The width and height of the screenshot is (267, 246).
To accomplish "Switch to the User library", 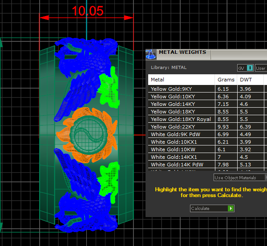I will (x=260, y=68).
